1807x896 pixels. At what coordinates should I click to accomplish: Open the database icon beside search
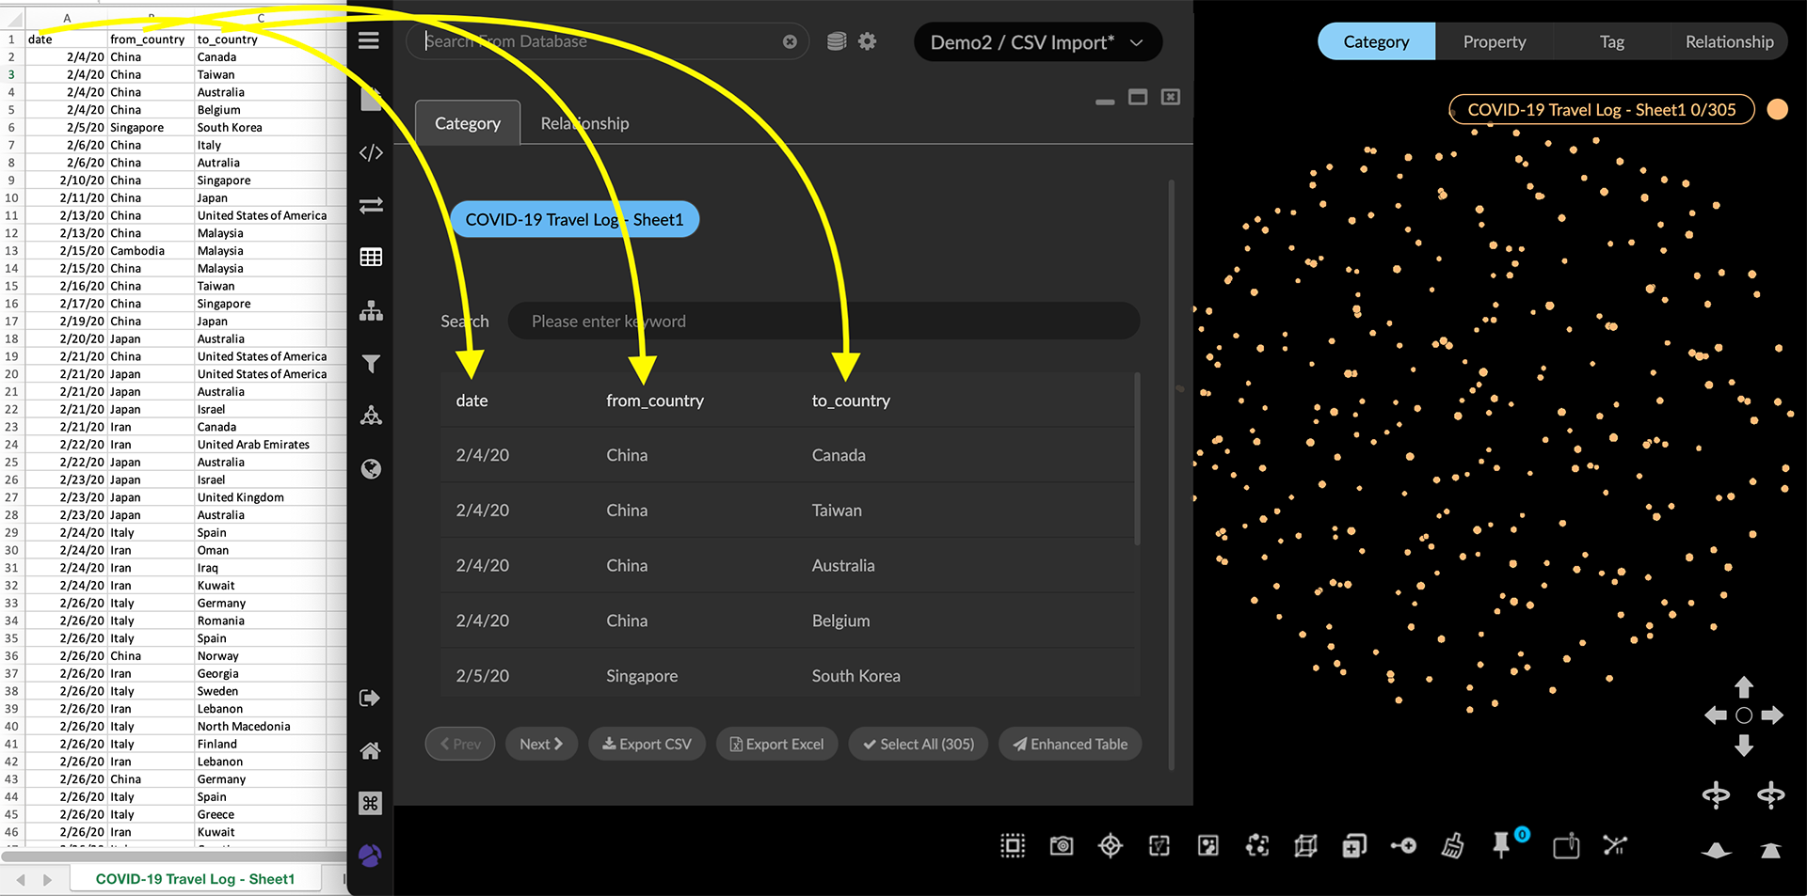pos(836,41)
